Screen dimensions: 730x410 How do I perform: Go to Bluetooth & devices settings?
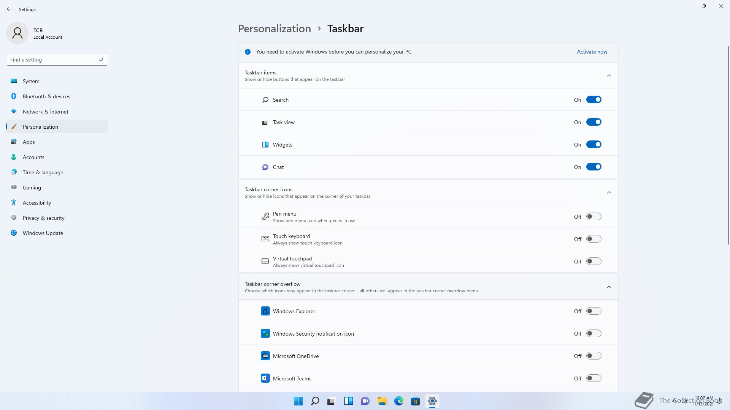click(x=46, y=96)
